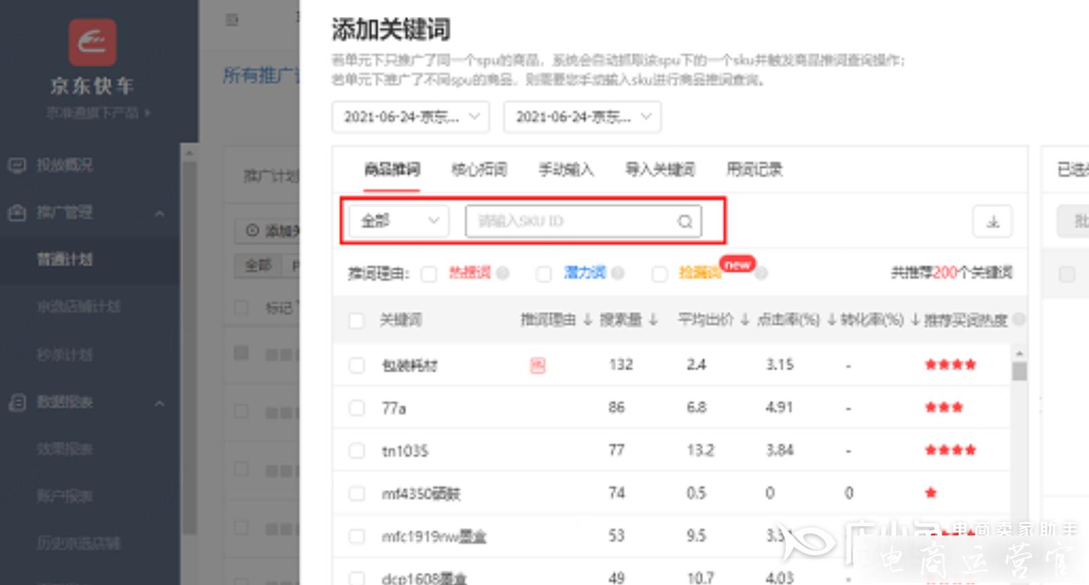Open 账户报表 in the sidebar
1089x585 pixels.
coord(64,496)
